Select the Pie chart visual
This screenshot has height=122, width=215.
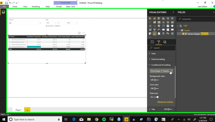pyautogui.click(x=159, y=26)
